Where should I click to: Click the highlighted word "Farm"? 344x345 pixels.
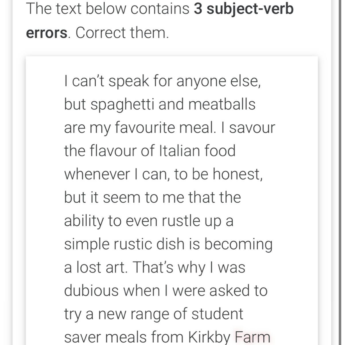tap(252, 337)
